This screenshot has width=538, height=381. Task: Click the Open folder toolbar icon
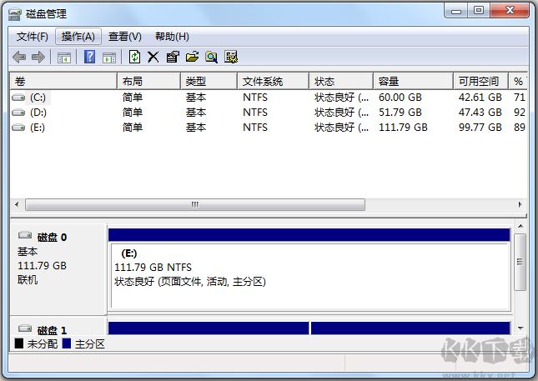click(192, 57)
